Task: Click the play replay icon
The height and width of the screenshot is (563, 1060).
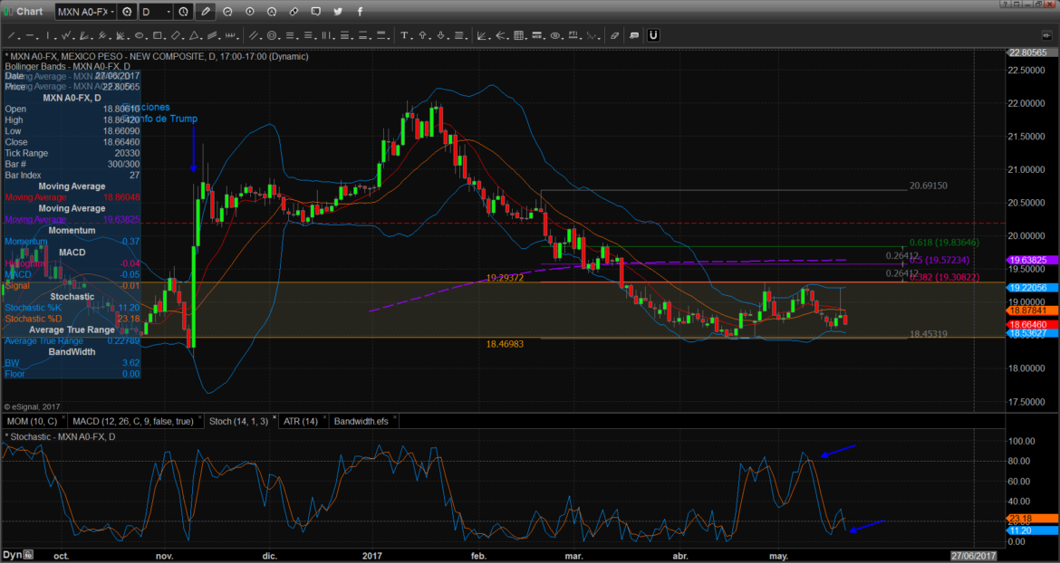Action: (250, 12)
